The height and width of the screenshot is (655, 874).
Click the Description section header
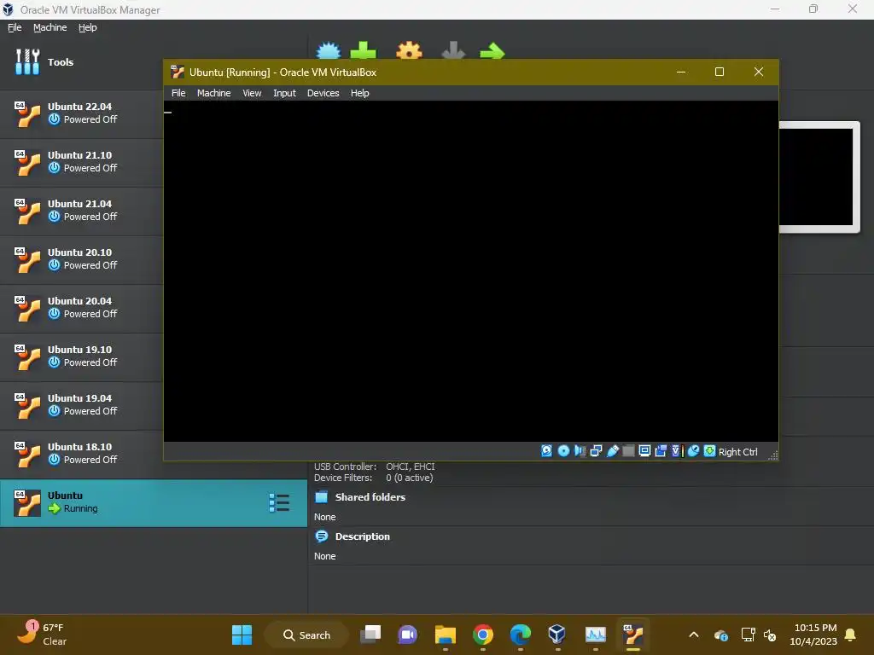pyautogui.click(x=362, y=536)
